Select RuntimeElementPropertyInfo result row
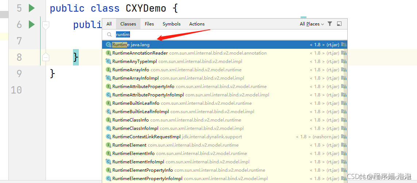This screenshot has width=417, height=183. 225,170
